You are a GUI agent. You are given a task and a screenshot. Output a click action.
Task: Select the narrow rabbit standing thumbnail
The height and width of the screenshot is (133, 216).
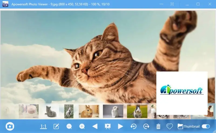click(69, 111)
